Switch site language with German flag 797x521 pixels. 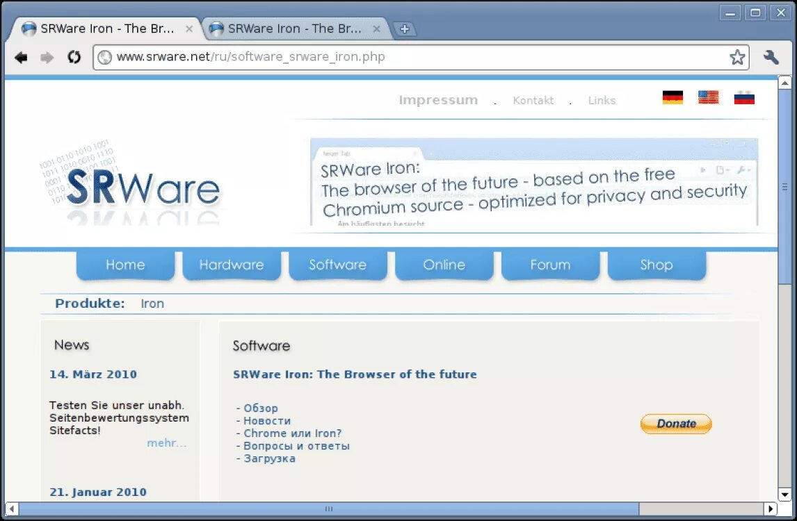coord(673,97)
